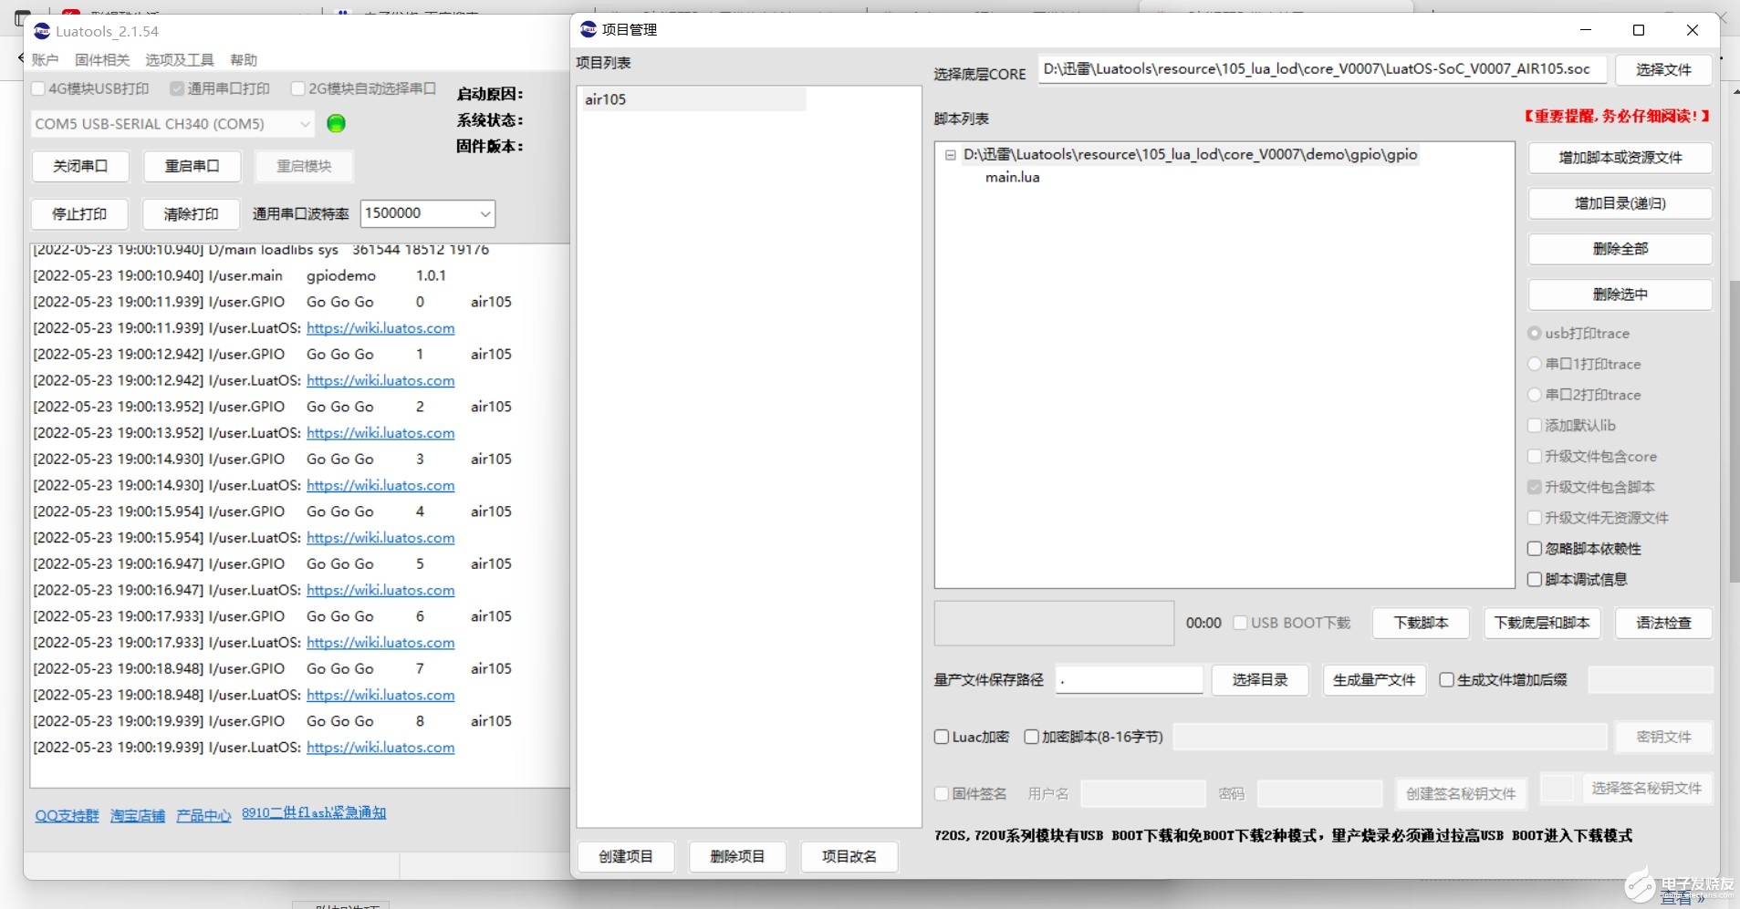Select the air105 project in 项目列表
Viewport: 1740px width, 909px height.
pos(693,99)
